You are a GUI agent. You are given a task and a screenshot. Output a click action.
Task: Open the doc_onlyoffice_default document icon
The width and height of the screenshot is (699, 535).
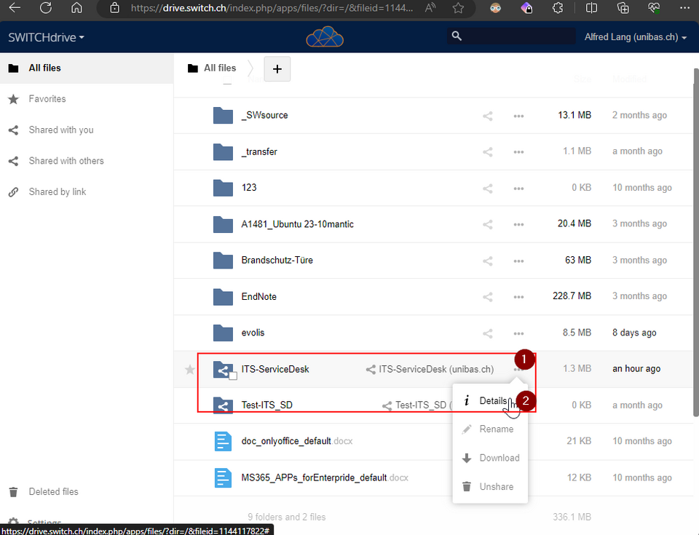[x=223, y=441]
